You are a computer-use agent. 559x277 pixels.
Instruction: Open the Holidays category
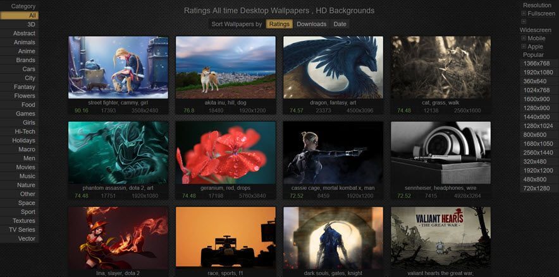[19, 141]
